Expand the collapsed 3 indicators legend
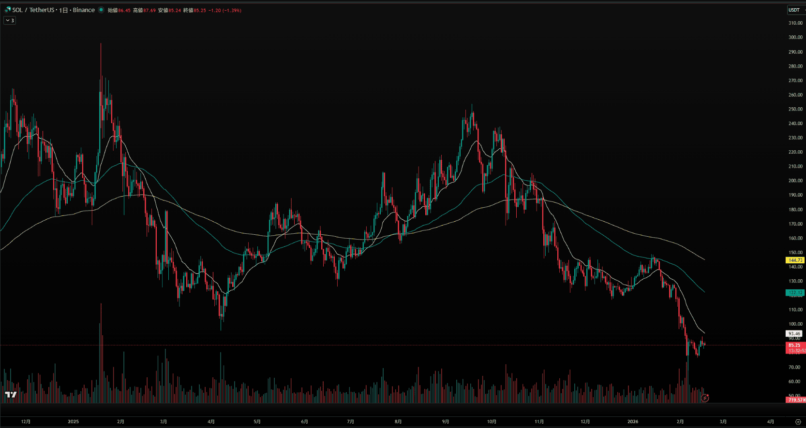Viewport: 806px width, 428px height. click(10, 20)
